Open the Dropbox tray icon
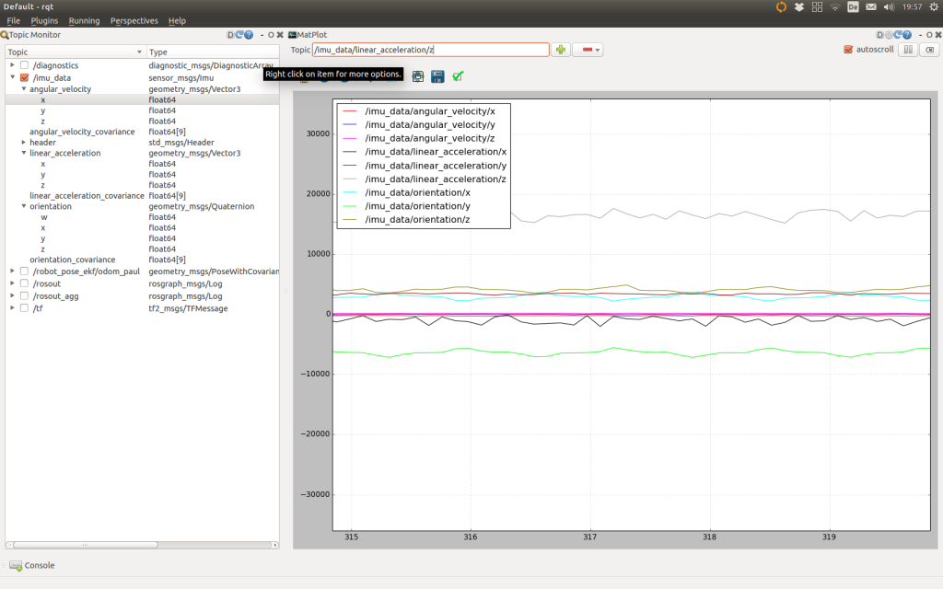 coord(799,6)
